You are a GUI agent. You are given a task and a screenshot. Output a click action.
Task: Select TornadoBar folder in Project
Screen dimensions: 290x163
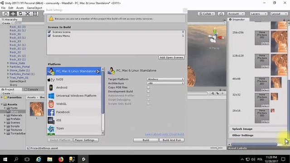(18, 134)
